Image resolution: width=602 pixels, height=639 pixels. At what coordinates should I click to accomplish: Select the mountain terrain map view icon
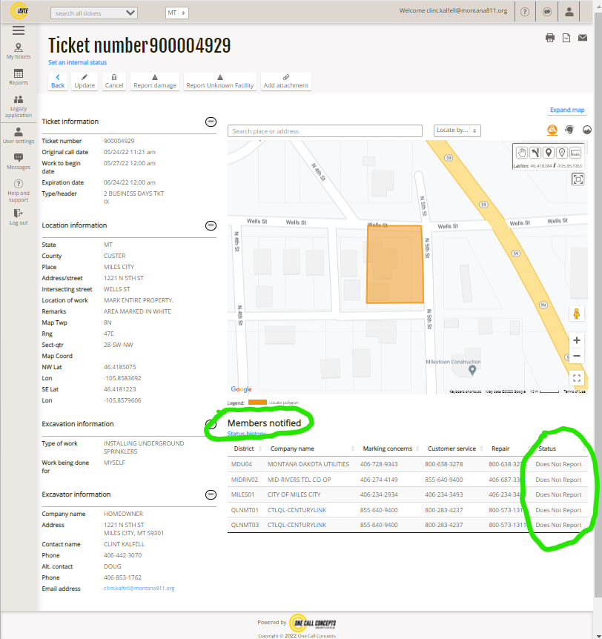[587, 130]
